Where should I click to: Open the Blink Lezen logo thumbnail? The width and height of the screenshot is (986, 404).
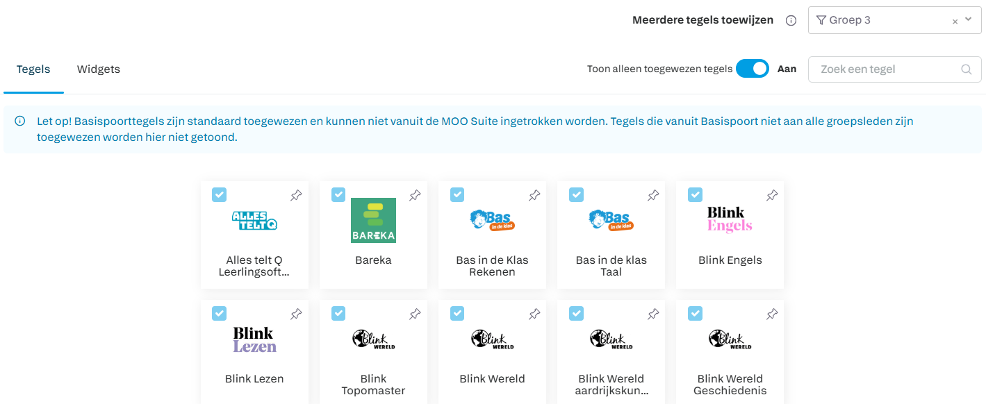click(x=254, y=339)
